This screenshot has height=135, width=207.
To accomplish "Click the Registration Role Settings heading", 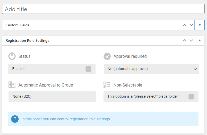I will 27,40.
